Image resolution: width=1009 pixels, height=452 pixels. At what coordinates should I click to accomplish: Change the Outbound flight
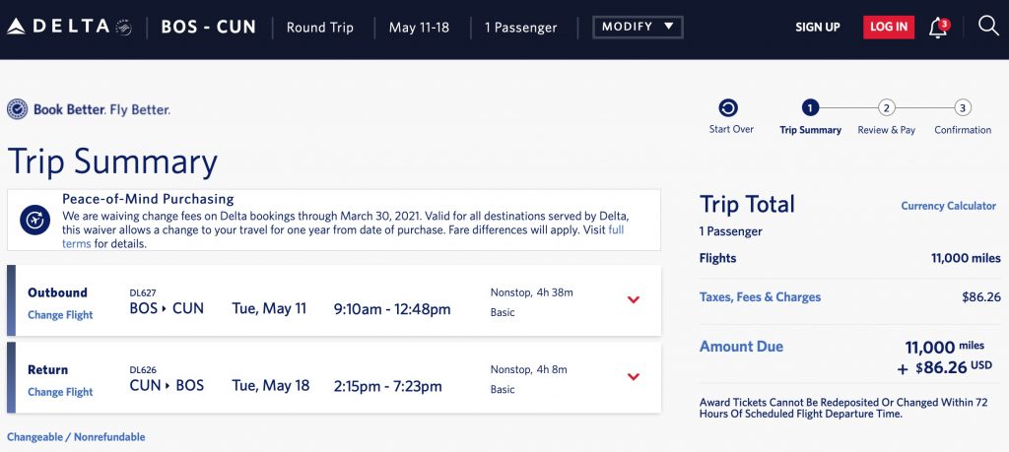pyautogui.click(x=60, y=315)
